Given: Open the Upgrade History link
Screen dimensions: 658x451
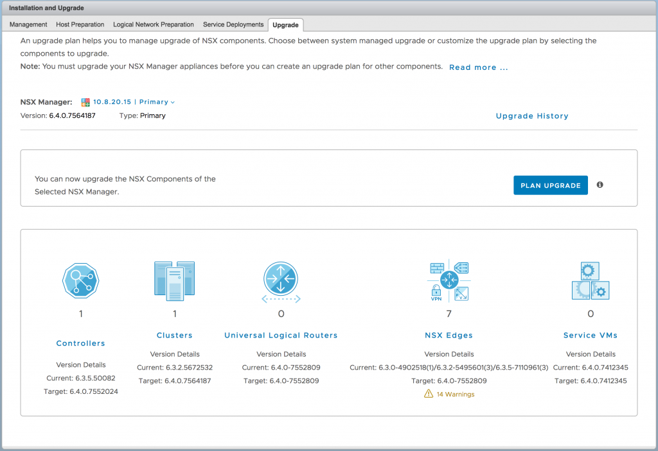Looking at the screenshot, I should pos(532,116).
